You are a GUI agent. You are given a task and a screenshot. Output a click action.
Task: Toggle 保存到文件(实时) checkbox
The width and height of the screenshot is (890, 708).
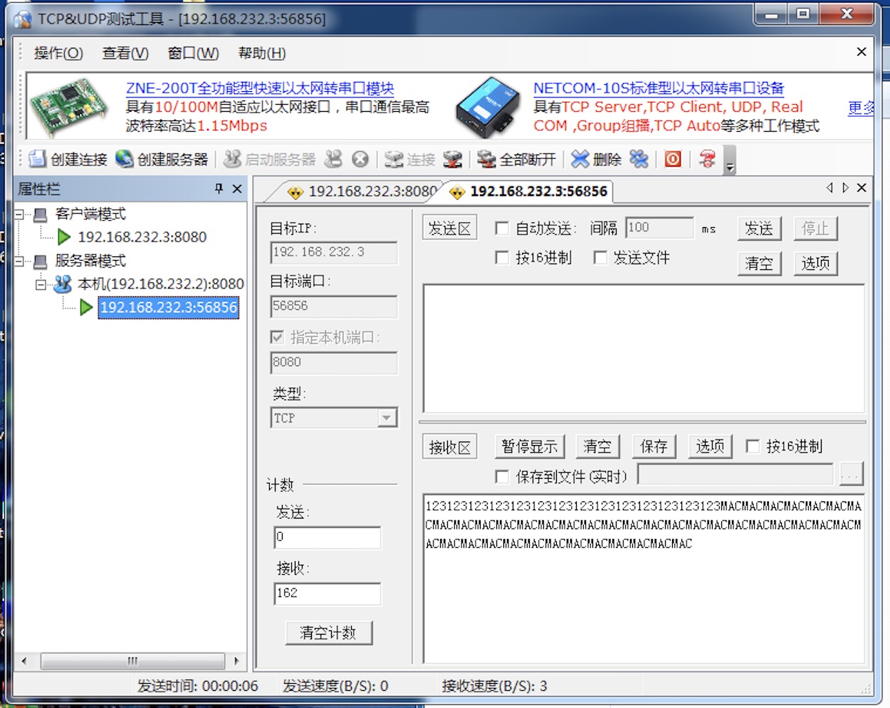[x=501, y=477]
